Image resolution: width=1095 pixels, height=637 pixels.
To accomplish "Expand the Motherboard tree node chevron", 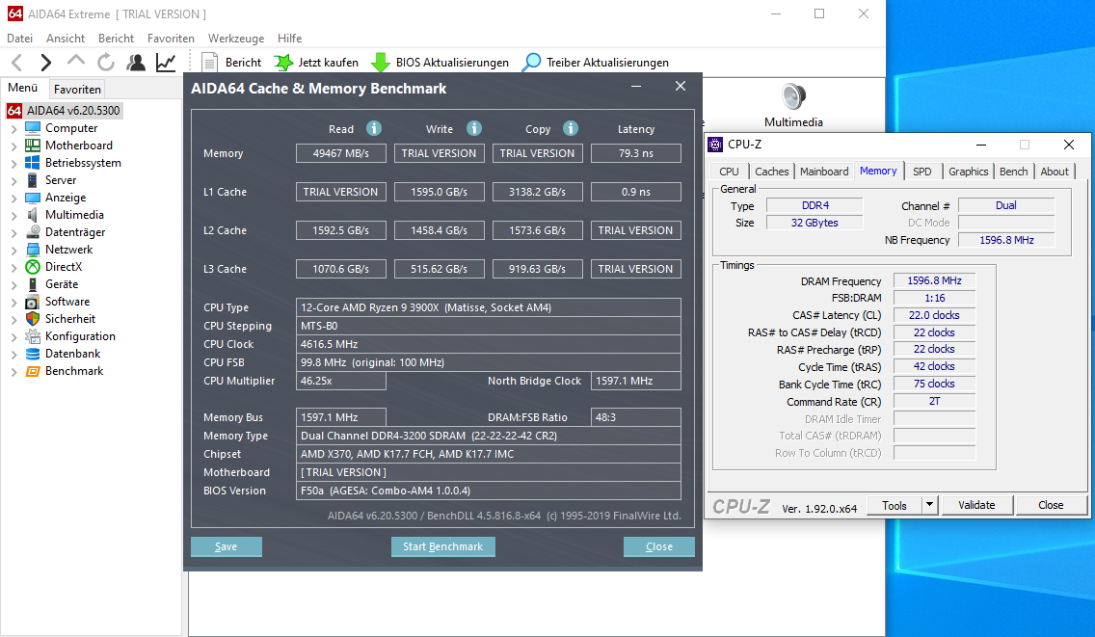I will tap(13, 146).
